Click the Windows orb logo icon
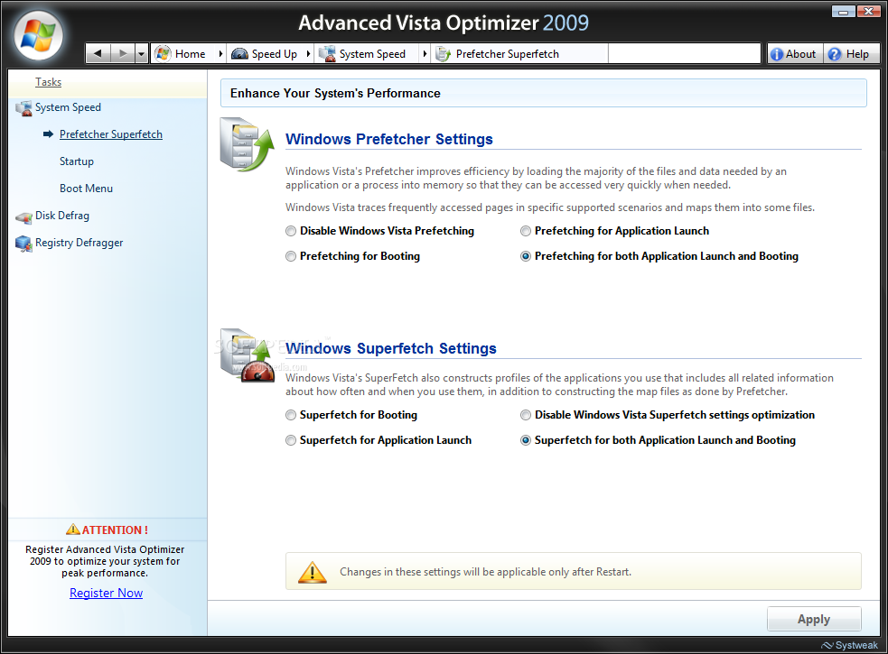Screen dimensions: 888x654 click(x=38, y=36)
